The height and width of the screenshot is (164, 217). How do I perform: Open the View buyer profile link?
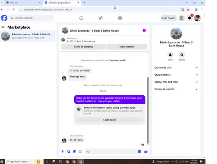(x=118, y=60)
